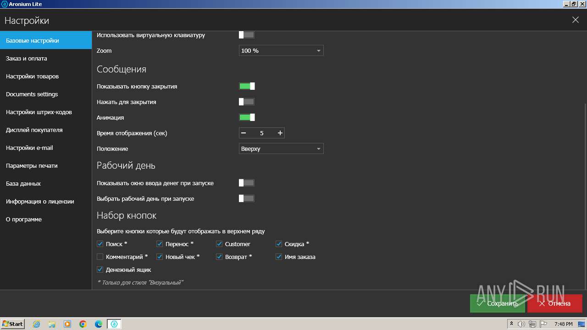Toggle the virtual keyboard switch
Image resolution: width=587 pixels, height=330 pixels.
click(x=247, y=35)
